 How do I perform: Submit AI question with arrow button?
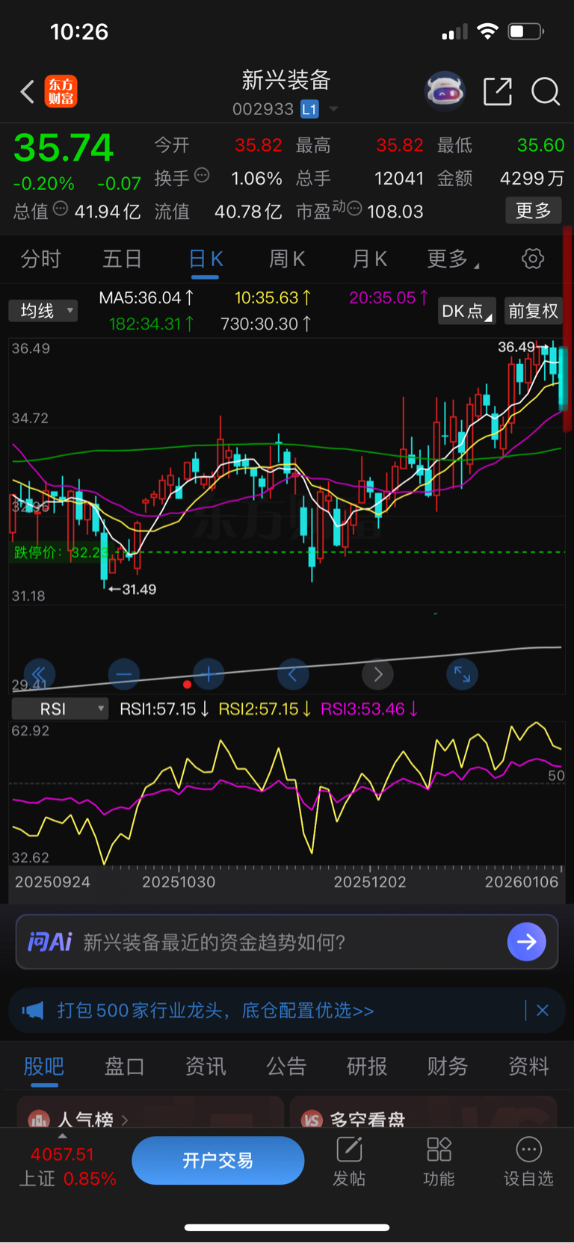pyautogui.click(x=527, y=942)
